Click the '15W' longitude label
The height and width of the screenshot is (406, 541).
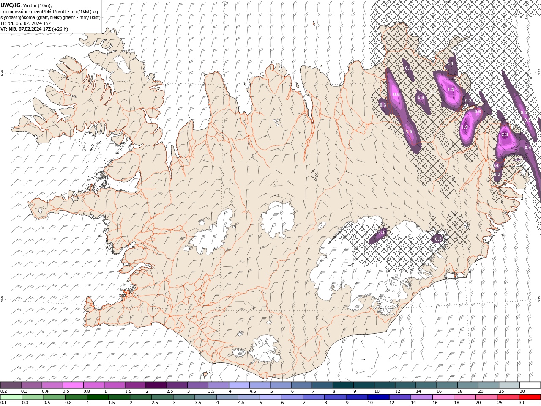coord(447,2)
